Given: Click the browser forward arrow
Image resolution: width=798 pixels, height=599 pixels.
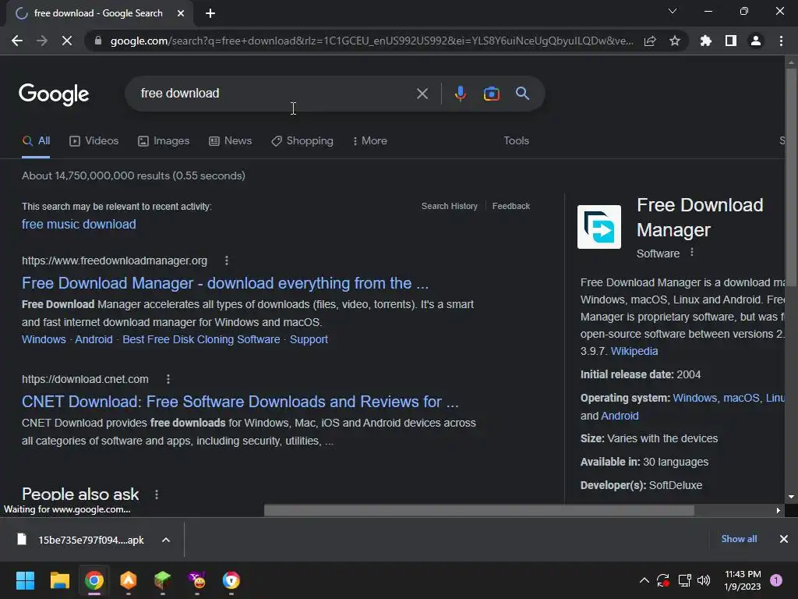Looking at the screenshot, I should pos(42,41).
